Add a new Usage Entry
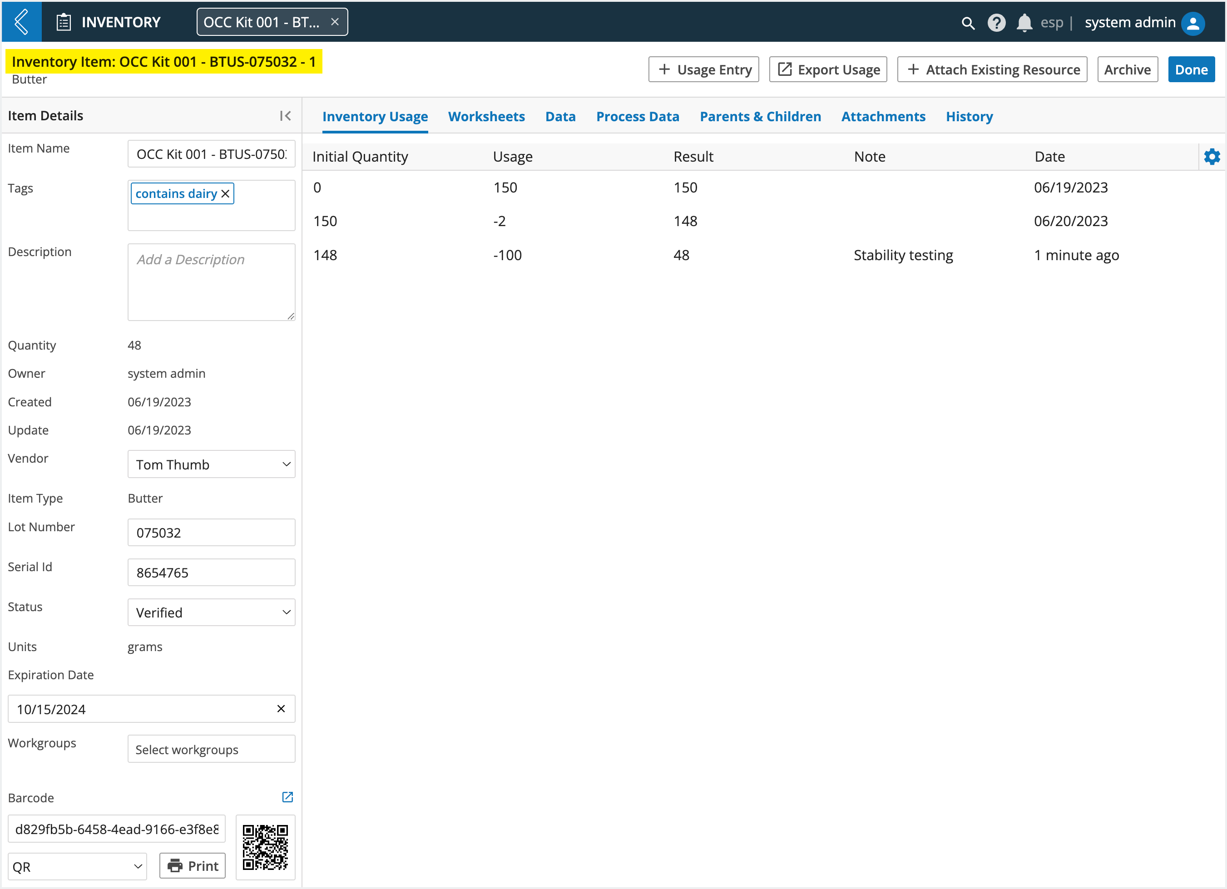This screenshot has width=1227, height=889. coord(704,70)
